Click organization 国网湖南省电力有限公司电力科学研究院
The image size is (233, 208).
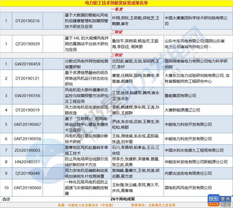(196, 64)
